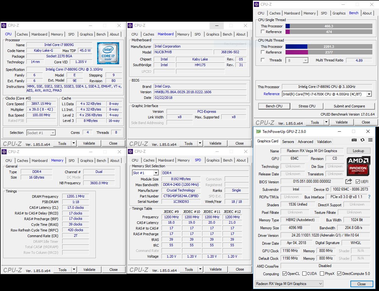Image resolution: width=379 pixels, height=291 pixels.
Task: Enable the Threads checkbox in Bench
Action: 263,60
